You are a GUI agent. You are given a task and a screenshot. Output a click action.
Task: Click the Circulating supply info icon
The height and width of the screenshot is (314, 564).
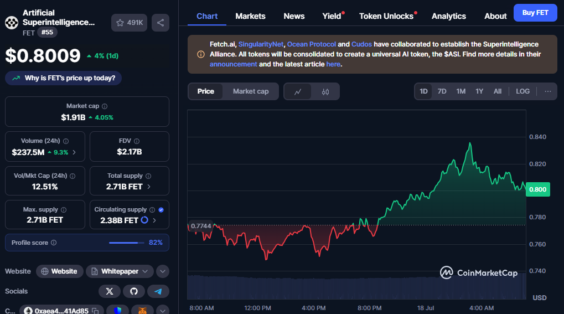coord(152,210)
